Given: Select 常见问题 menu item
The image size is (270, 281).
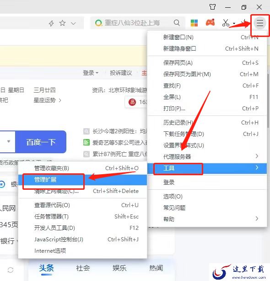Looking at the screenshot, I should (207, 208).
